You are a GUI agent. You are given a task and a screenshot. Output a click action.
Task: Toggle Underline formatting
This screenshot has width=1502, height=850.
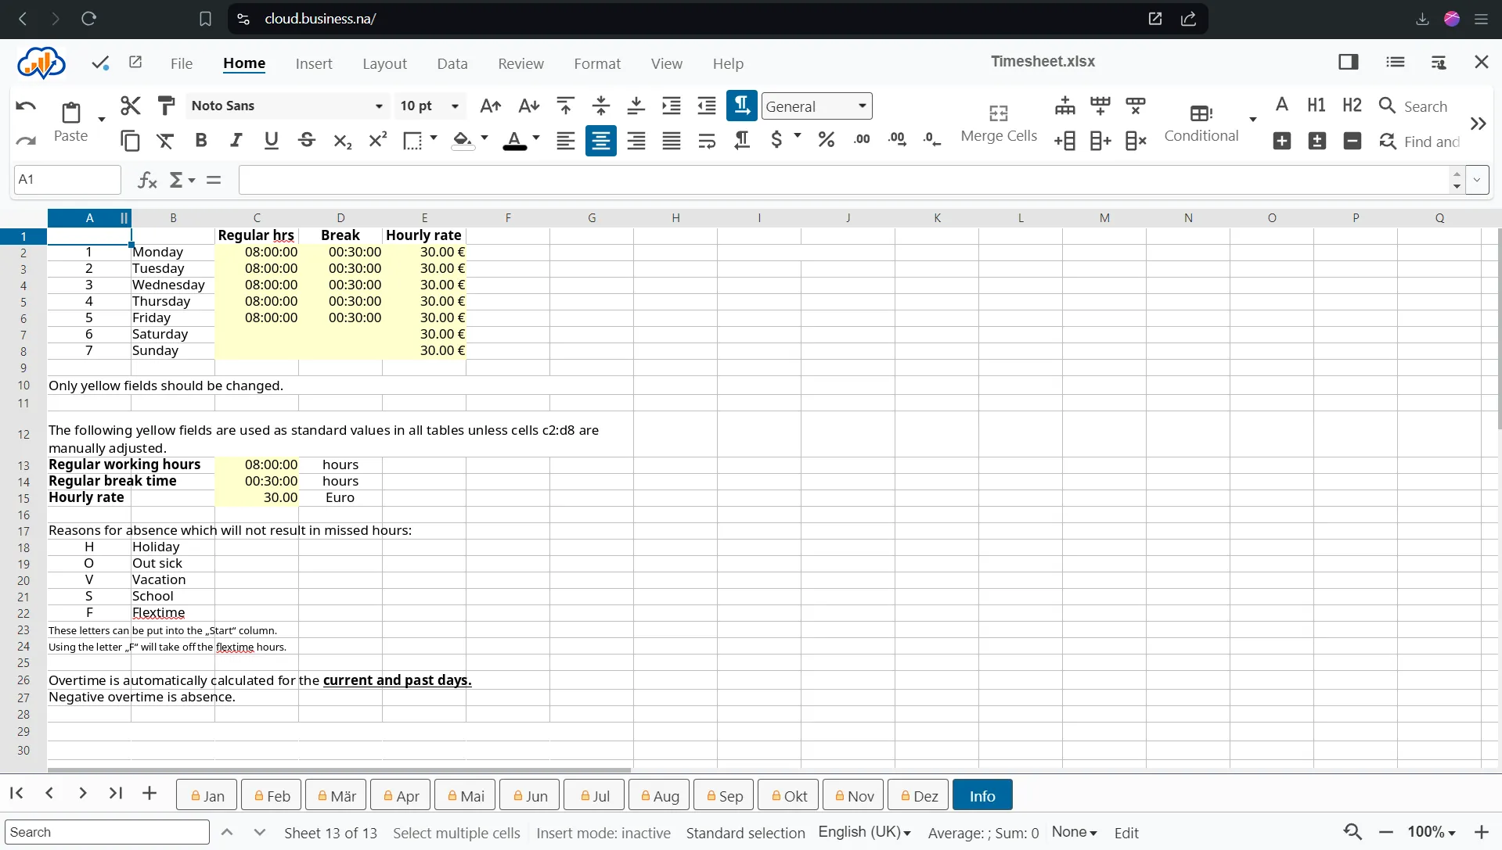pyautogui.click(x=272, y=141)
